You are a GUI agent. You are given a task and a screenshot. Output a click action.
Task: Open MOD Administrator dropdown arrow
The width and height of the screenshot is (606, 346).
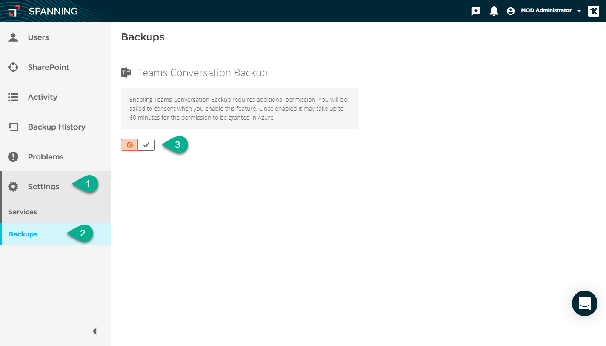click(579, 12)
